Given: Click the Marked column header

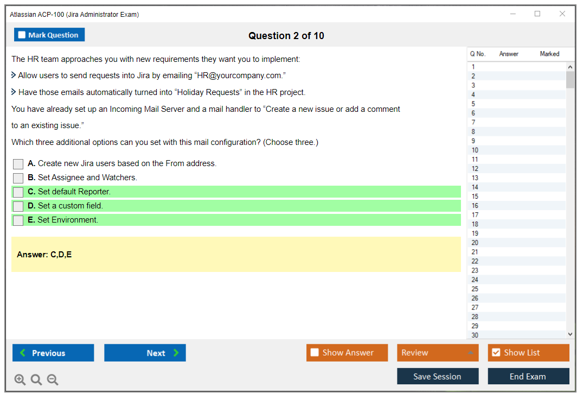Looking at the screenshot, I should point(549,54).
